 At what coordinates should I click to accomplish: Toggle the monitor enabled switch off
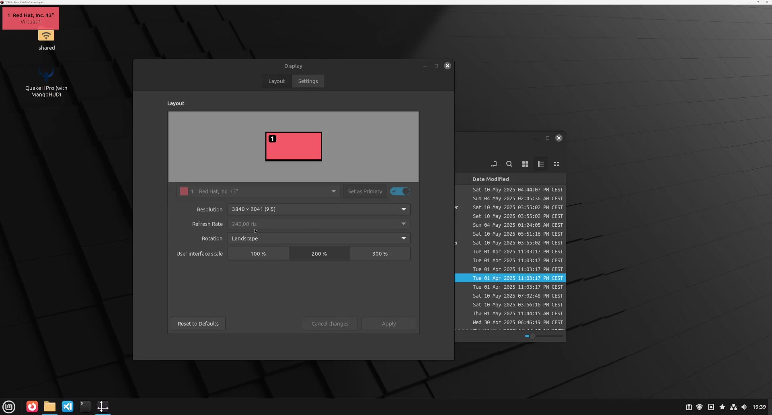click(400, 191)
